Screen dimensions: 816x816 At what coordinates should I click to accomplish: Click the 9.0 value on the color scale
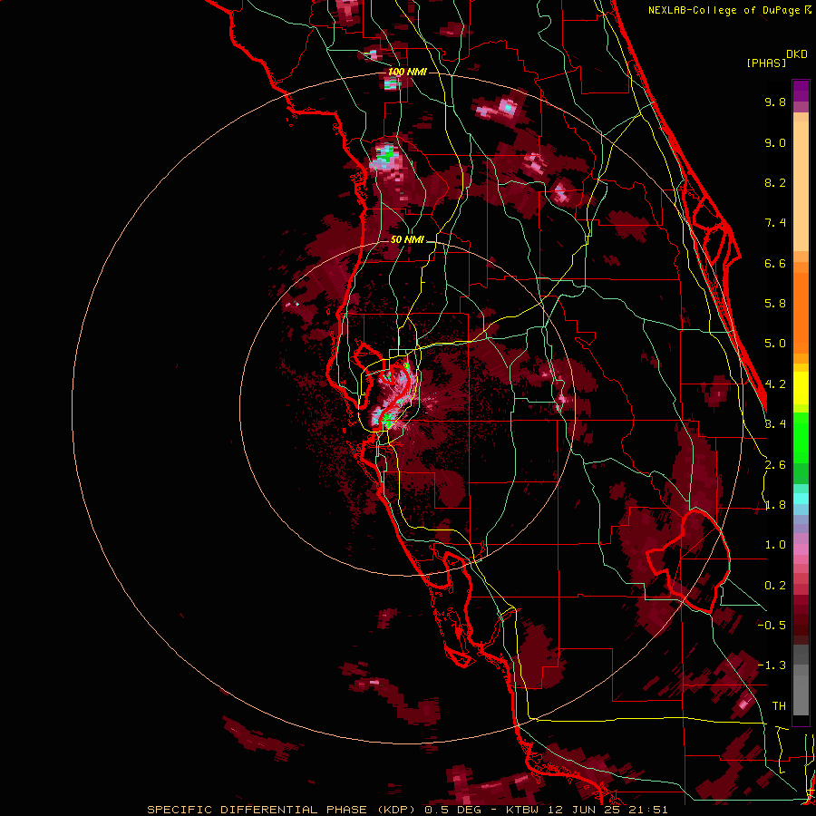tap(775, 143)
